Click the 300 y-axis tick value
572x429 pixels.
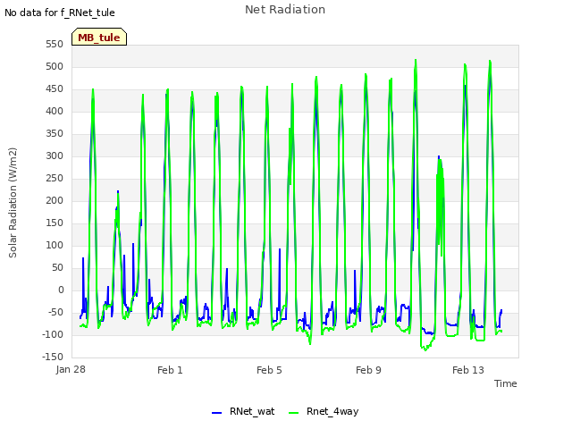click(x=55, y=156)
